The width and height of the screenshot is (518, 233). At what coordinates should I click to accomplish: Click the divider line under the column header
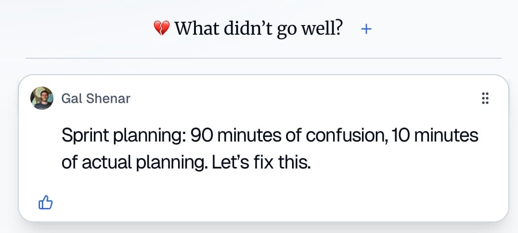coord(263,58)
